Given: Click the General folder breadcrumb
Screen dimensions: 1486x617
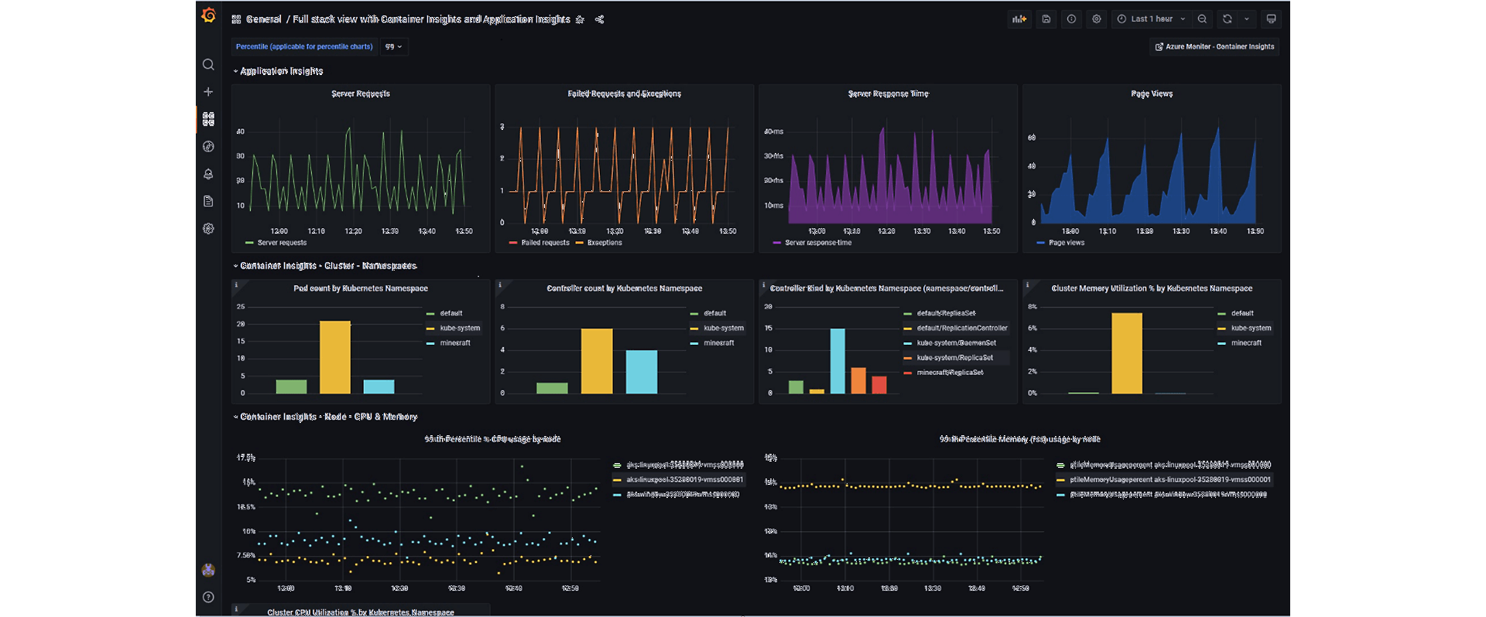Looking at the screenshot, I should (263, 19).
